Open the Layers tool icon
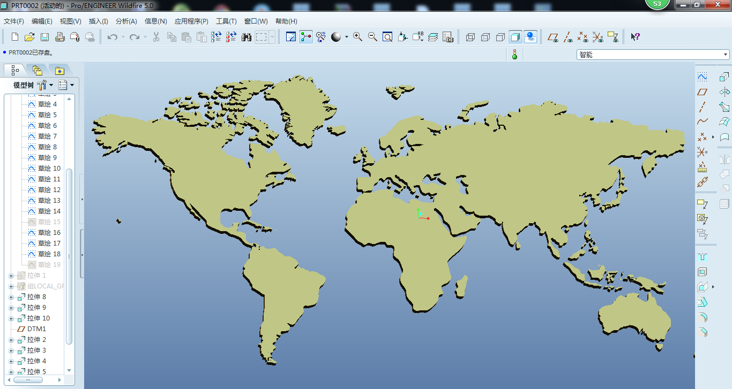This screenshot has height=389, width=732. coord(433,37)
